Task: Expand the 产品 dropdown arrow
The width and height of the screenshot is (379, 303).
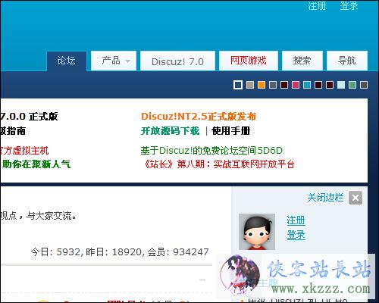Action: [128, 61]
